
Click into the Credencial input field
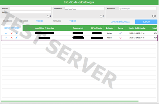pyautogui.click(x=84, y=8)
